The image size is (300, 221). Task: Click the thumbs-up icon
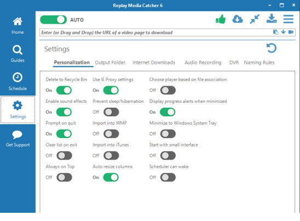point(221,19)
